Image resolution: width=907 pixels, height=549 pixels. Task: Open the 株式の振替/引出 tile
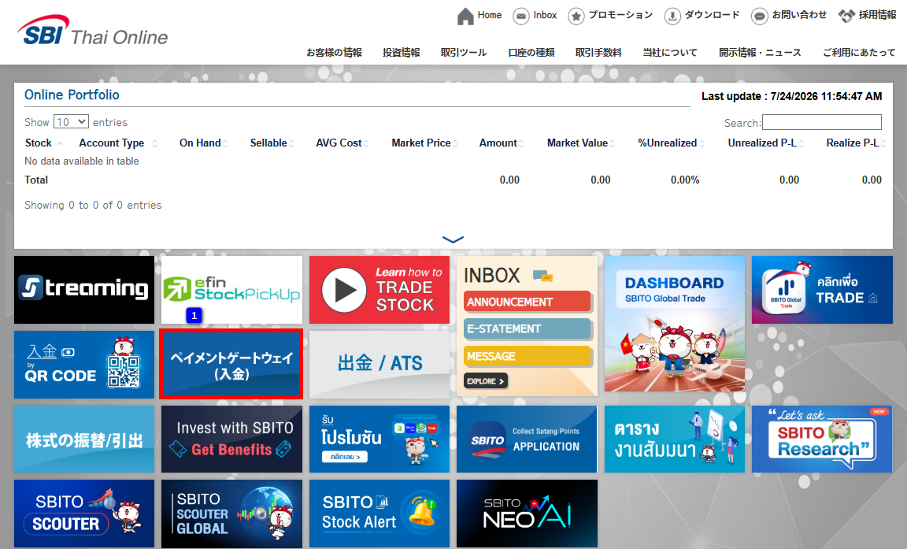[x=84, y=439]
